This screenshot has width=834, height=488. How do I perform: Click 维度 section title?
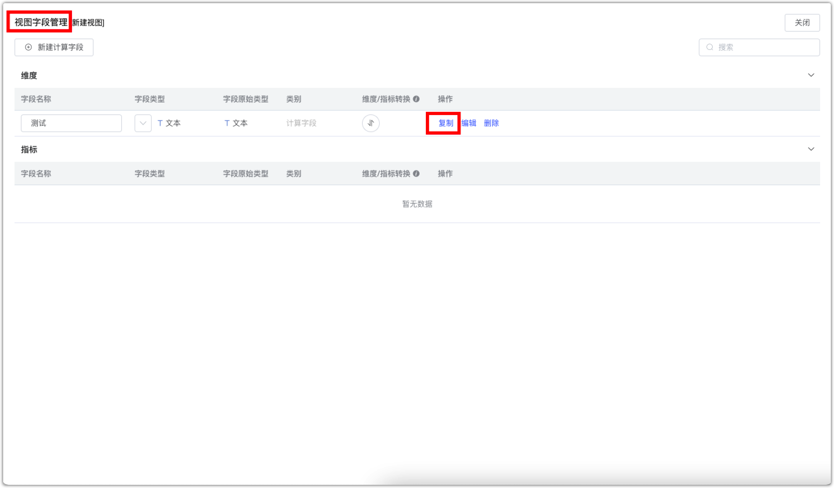click(x=29, y=76)
